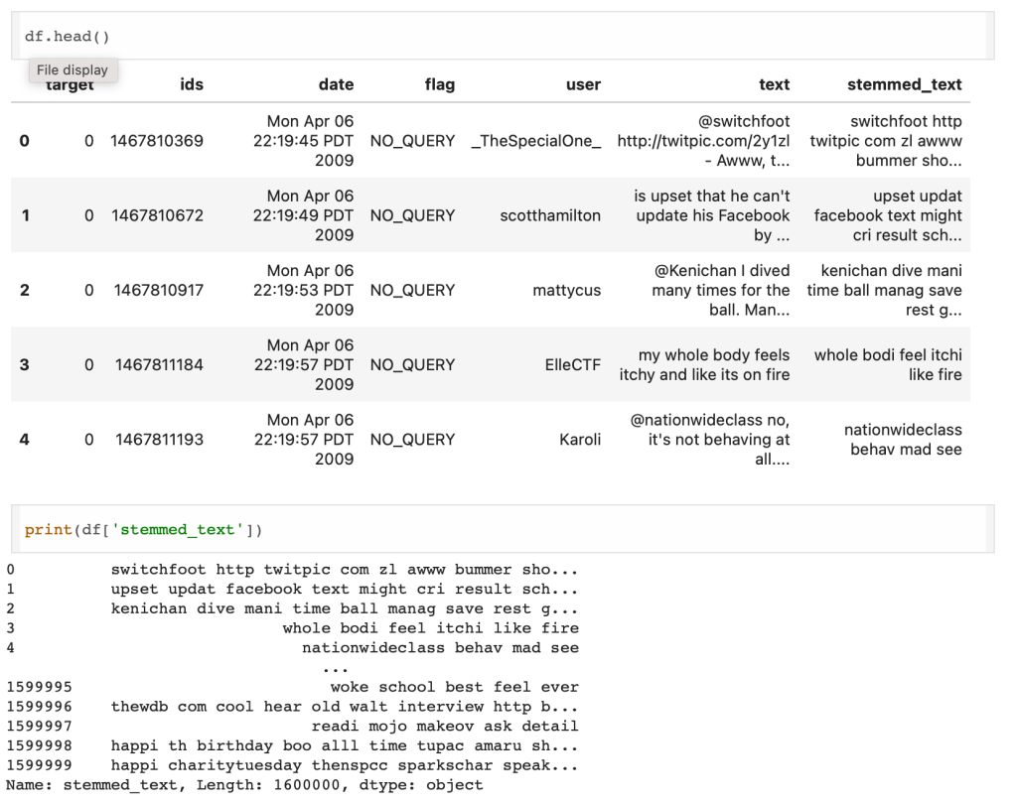
Task: Select the 'stemmed_text' column header
Action: [x=904, y=84]
